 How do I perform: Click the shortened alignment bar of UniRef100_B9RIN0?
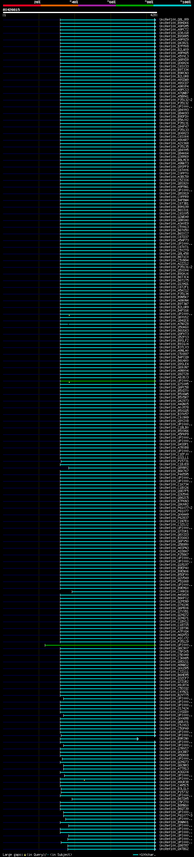tap(99, 739)
